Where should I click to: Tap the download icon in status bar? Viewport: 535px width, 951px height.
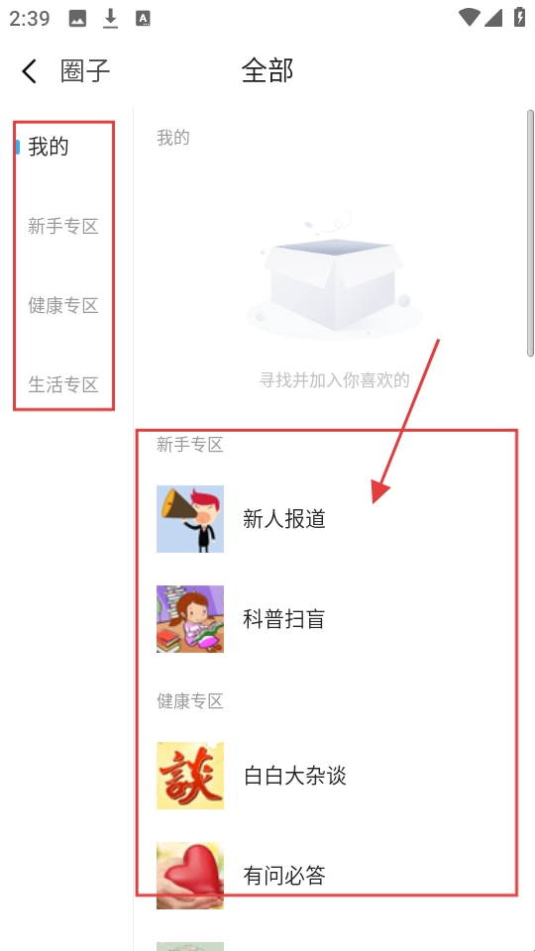(x=110, y=18)
